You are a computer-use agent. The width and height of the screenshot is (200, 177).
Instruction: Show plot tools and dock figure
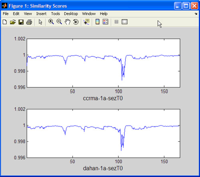(x=124, y=22)
